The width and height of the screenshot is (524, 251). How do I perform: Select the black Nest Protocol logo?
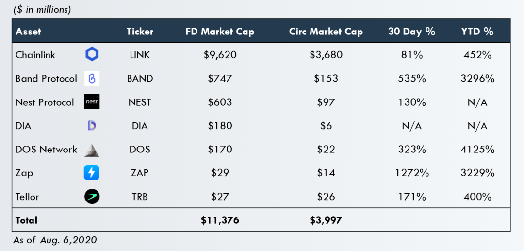pyautogui.click(x=92, y=102)
